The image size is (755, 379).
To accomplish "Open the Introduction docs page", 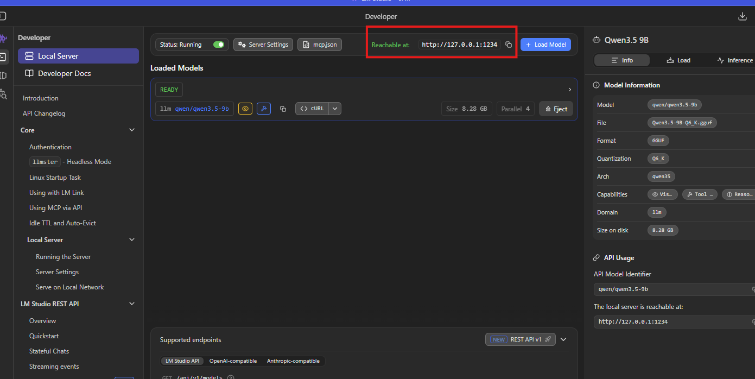I will pos(41,98).
